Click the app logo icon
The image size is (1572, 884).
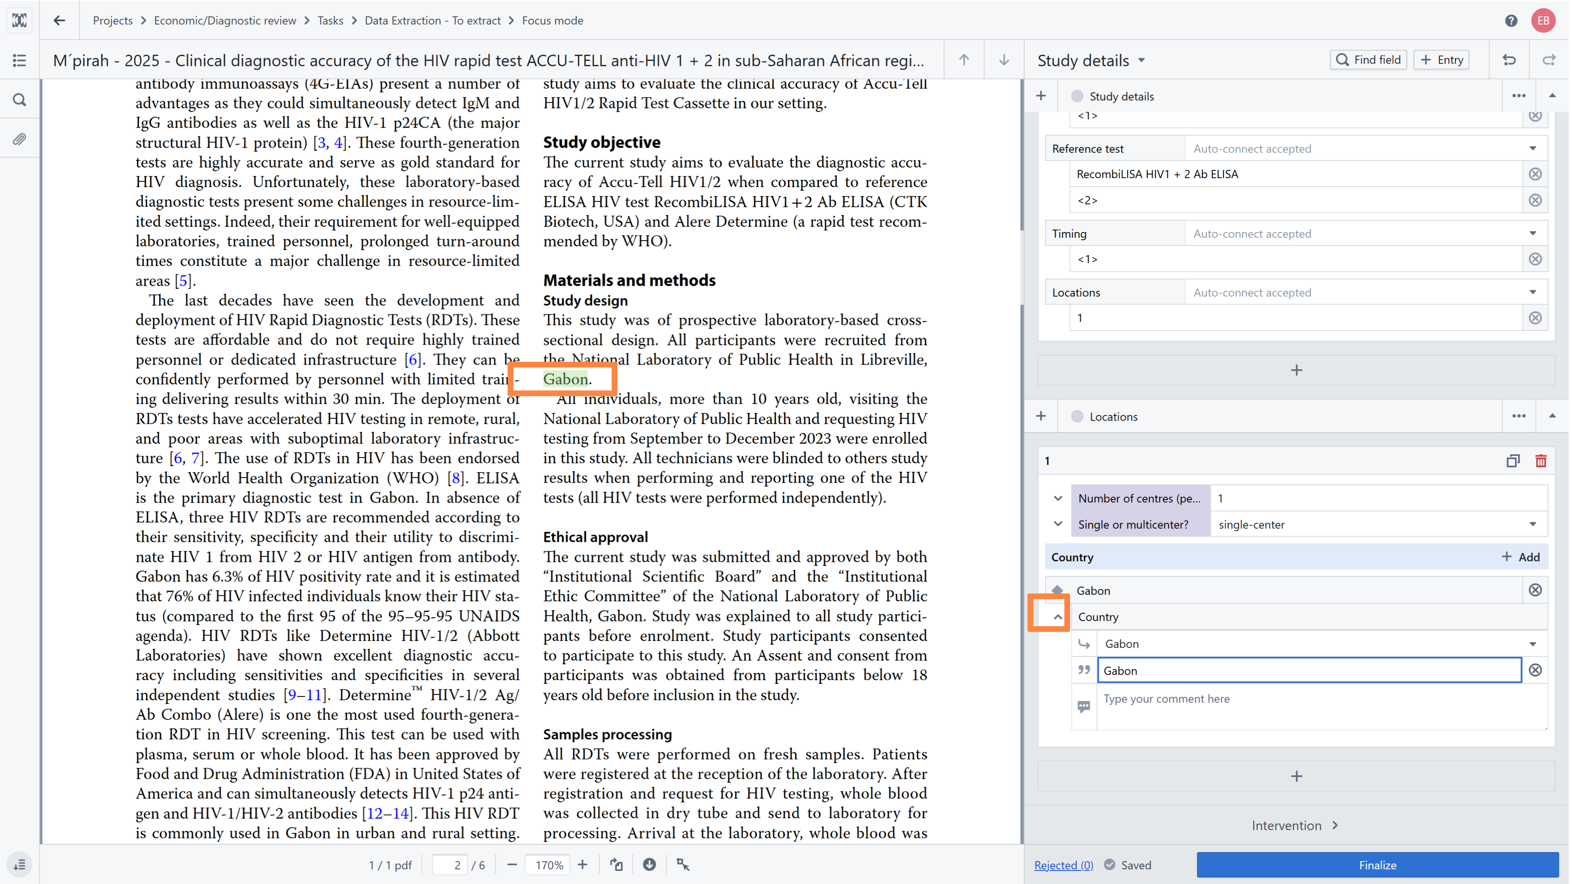tap(20, 20)
